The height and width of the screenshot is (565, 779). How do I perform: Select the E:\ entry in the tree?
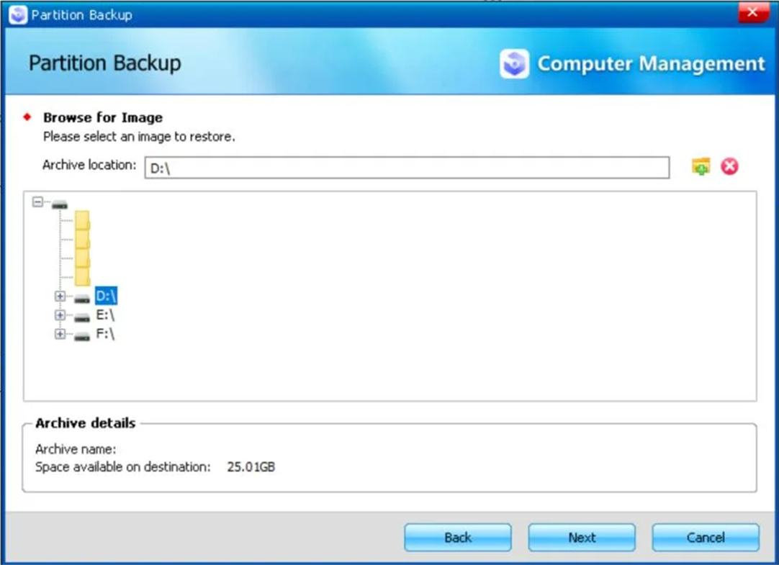point(106,315)
